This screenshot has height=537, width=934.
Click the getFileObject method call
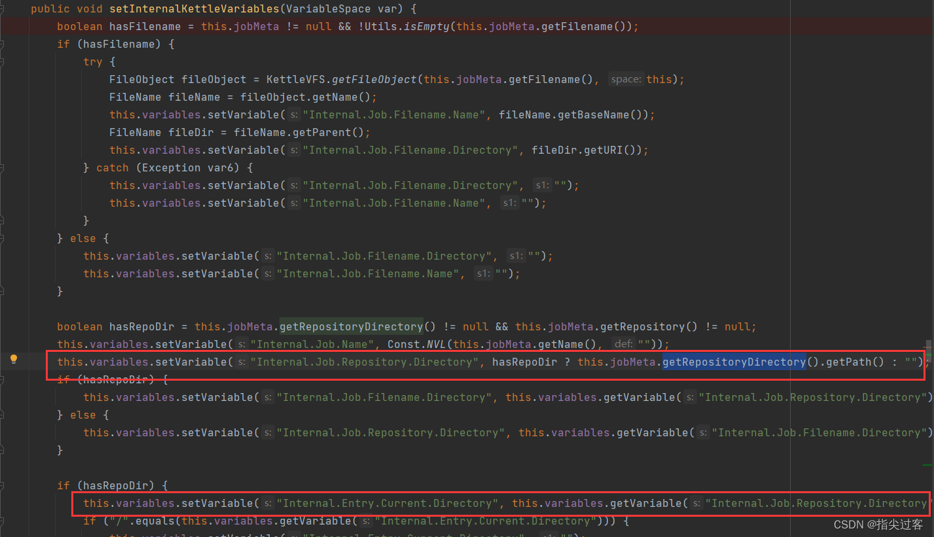[x=374, y=80]
